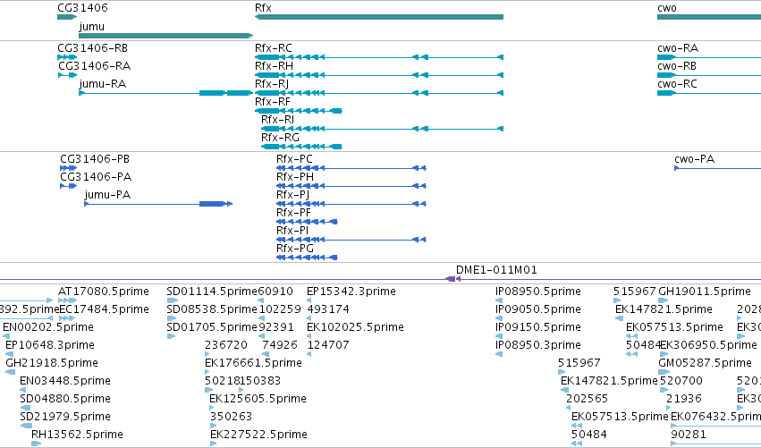Open the Rfx-RF transcript
Viewport: 761px width, 448px height.
[299, 111]
